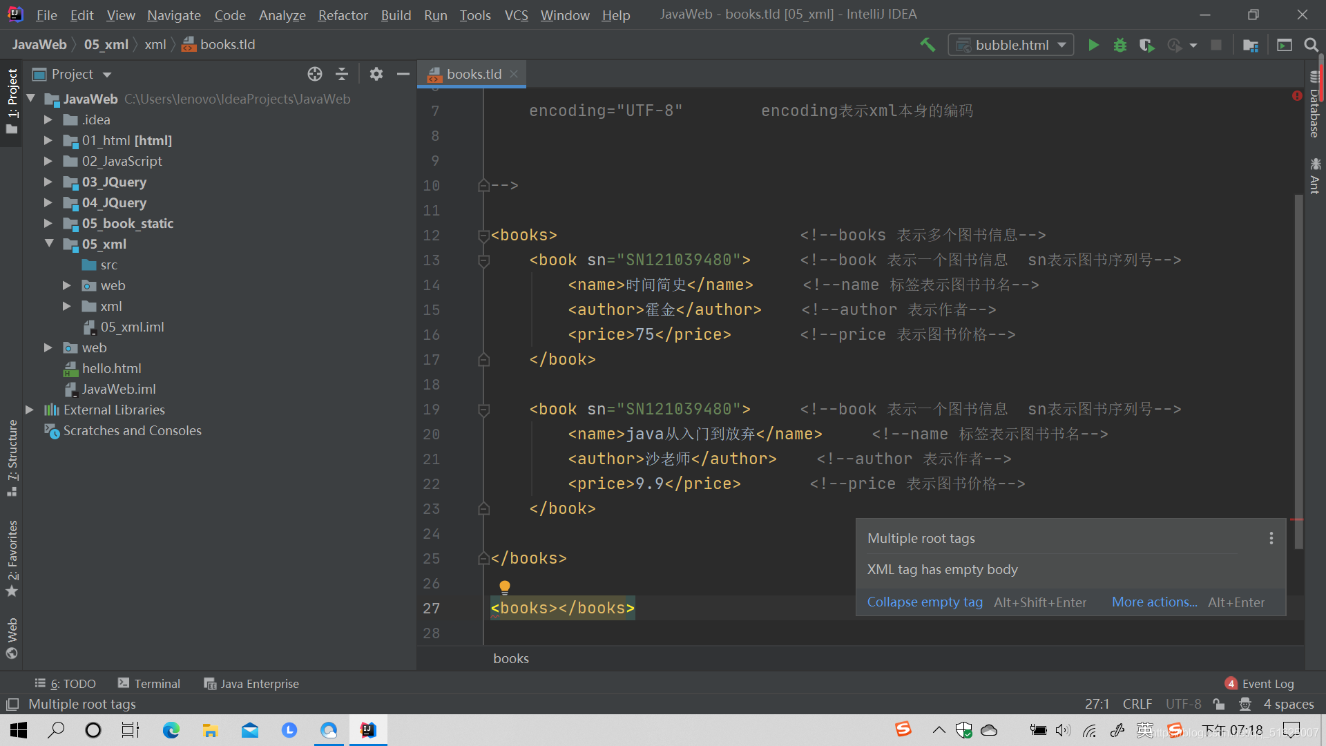Click the presentation layout icon beside search
This screenshot has height=746, width=1326.
(1285, 45)
